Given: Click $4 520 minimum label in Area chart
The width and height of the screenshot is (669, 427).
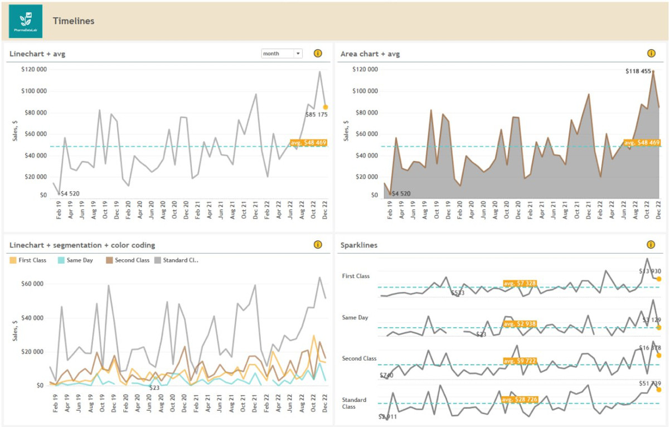Looking at the screenshot, I should [403, 194].
